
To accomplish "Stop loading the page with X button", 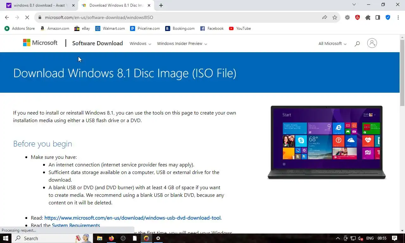I will coord(27,17).
